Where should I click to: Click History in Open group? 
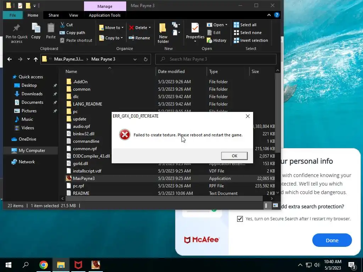tap(217, 40)
